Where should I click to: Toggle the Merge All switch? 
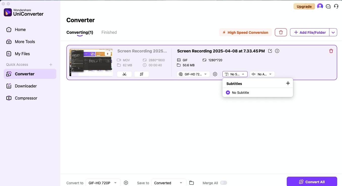pos(224,183)
